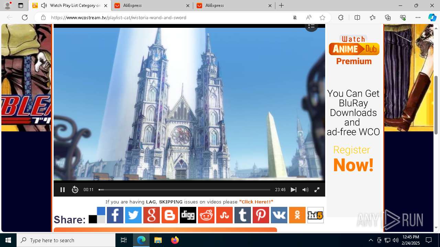440x247 pixels.
Task: Share on Facebook
Action: 115,215
